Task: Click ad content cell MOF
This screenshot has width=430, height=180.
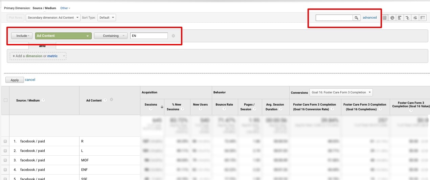Action: pyautogui.click(x=85, y=160)
